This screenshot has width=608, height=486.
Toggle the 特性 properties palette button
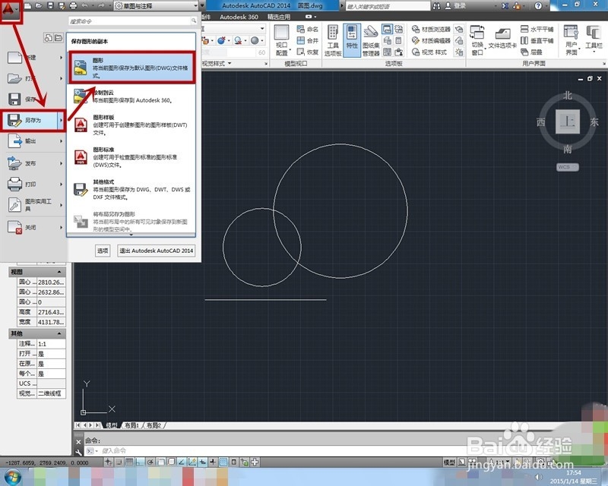[x=352, y=40]
